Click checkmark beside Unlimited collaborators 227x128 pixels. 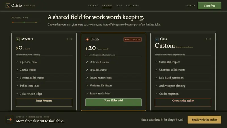pyautogui.click(x=156, y=70)
